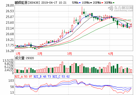Click the blue 5PMA legend color marker
This screenshot has width=136, height=95.
coord(80,3)
